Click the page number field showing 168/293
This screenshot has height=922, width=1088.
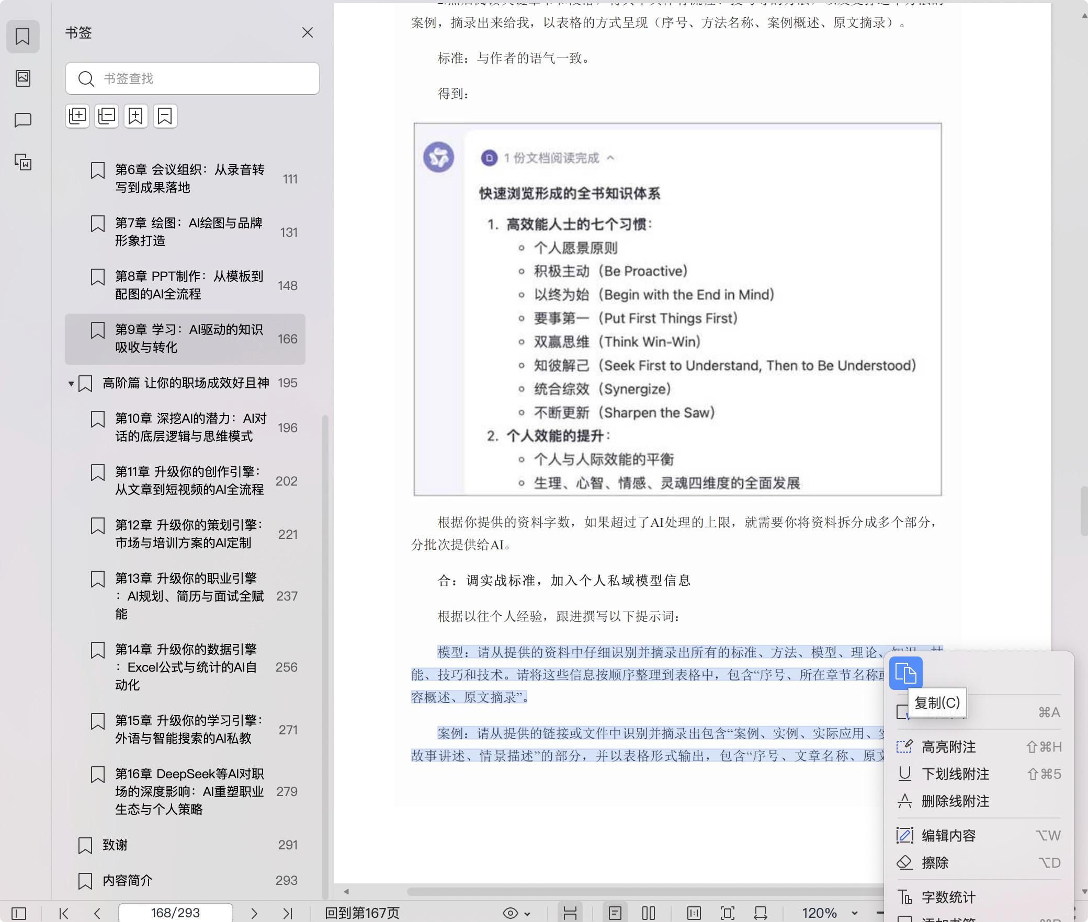[176, 913]
